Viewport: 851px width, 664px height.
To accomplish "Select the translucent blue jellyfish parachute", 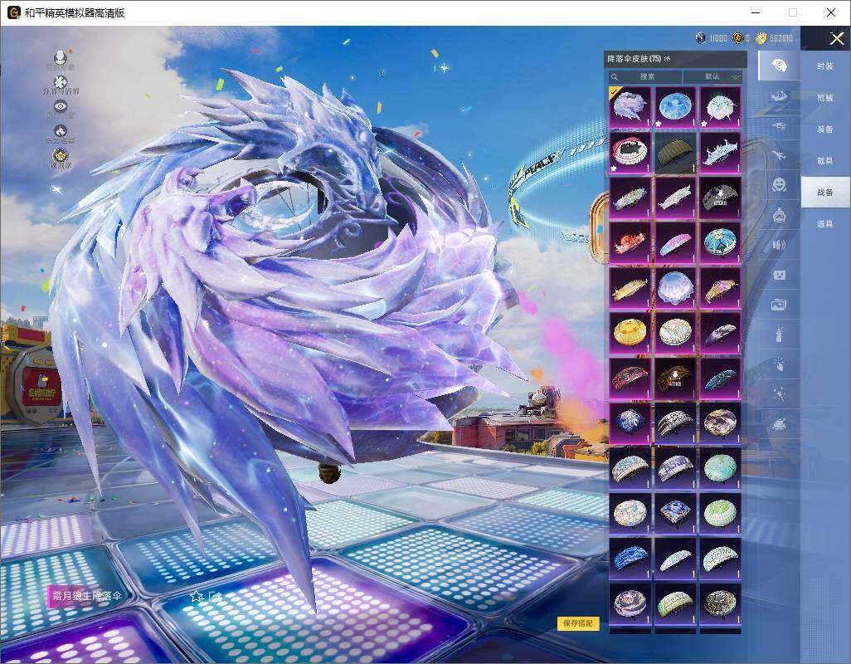I will tap(675, 288).
